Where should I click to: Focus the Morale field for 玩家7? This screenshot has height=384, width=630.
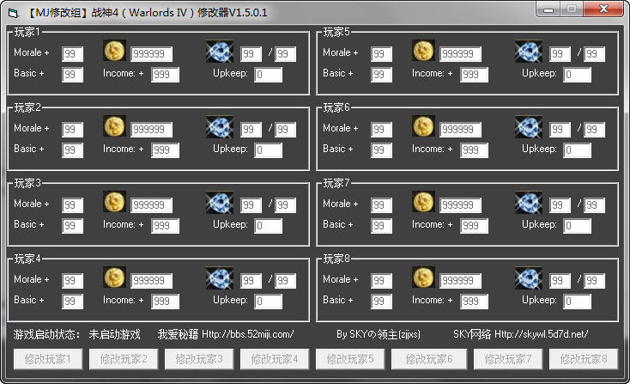pyautogui.click(x=381, y=205)
